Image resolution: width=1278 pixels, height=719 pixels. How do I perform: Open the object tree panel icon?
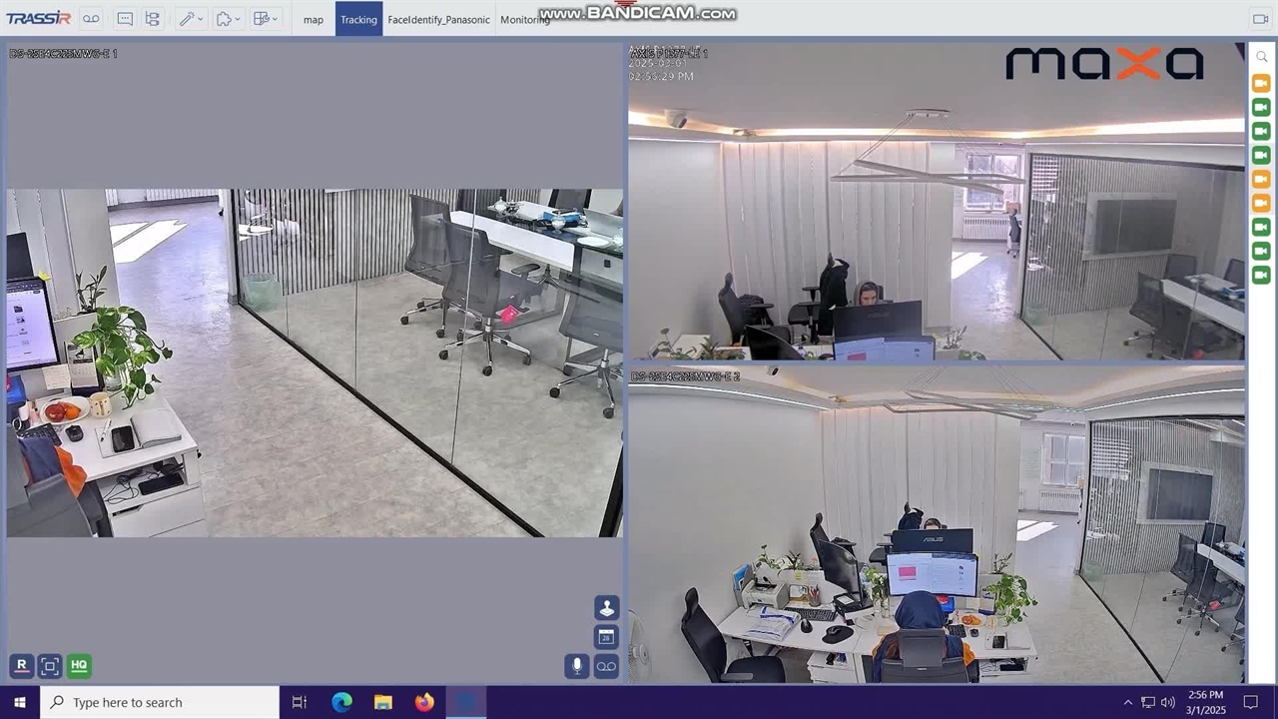[152, 19]
